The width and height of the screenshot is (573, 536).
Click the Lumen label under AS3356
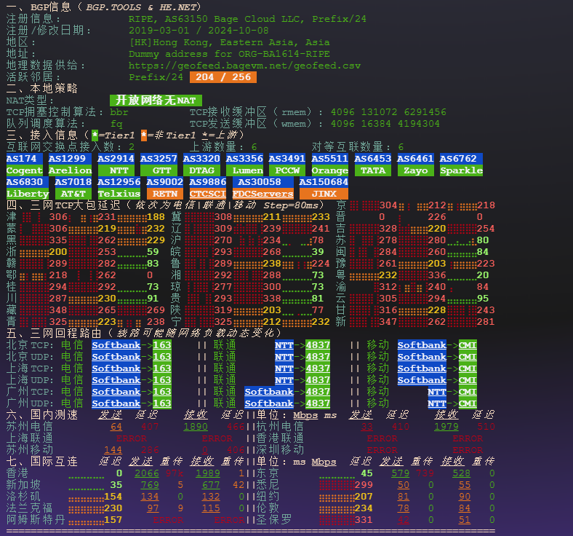(x=244, y=170)
